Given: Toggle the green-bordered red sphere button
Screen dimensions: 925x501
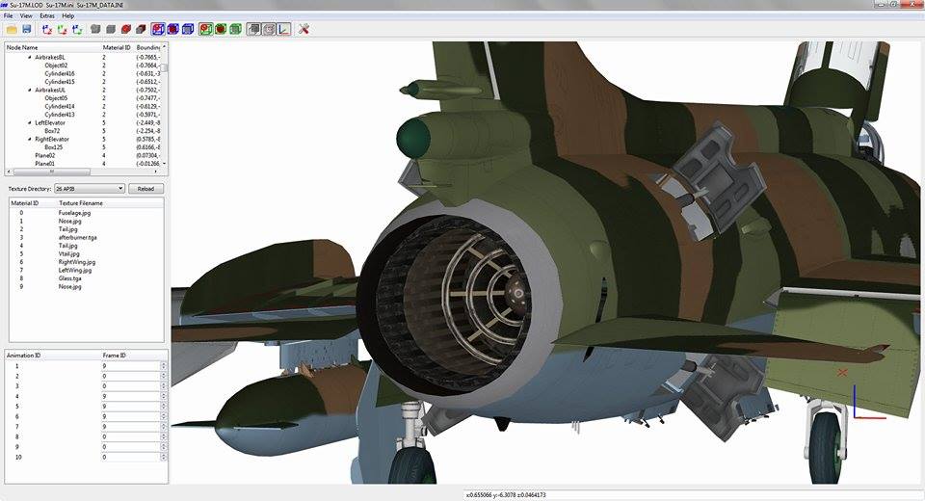Looking at the screenshot, I should coord(221,29).
